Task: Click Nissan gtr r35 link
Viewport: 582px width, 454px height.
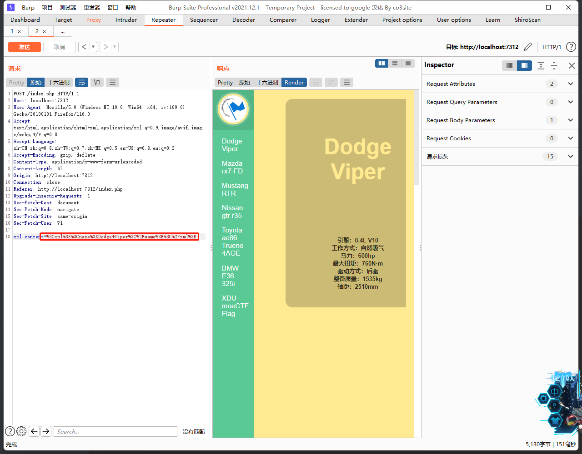Action: pos(232,212)
